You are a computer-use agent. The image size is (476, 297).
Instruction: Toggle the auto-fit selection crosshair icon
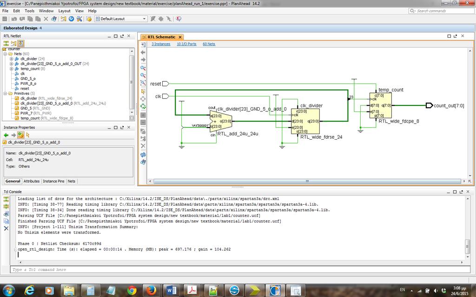point(143,99)
